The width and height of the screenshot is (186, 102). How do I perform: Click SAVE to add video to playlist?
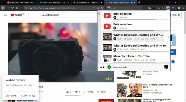point(101,92)
